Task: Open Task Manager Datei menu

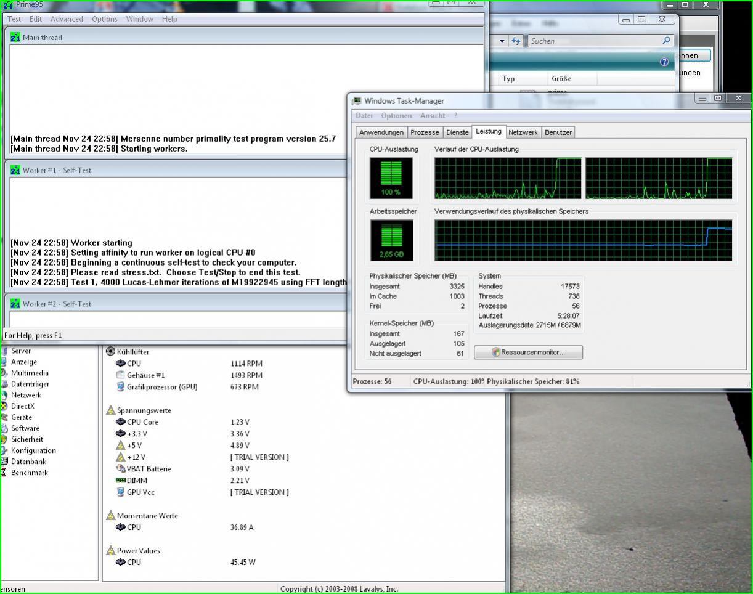Action: pos(364,116)
